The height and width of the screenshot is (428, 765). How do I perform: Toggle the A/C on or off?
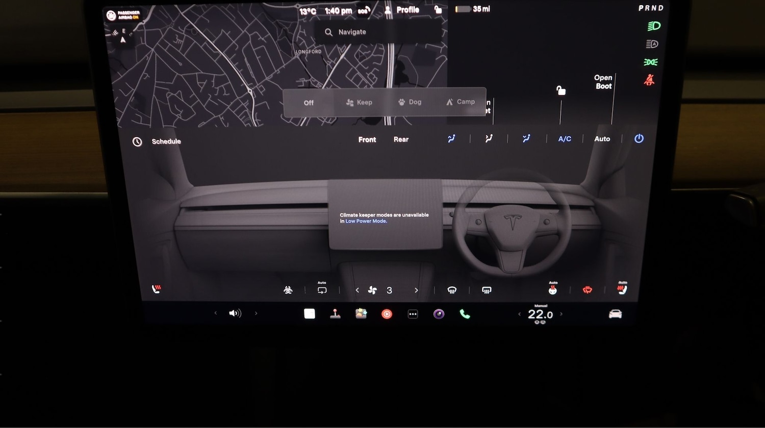coord(564,138)
